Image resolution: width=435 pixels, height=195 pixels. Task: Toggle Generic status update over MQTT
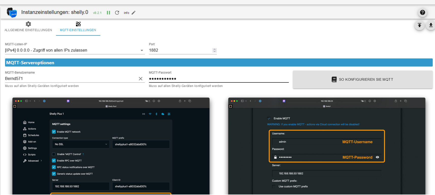point(54,174)
